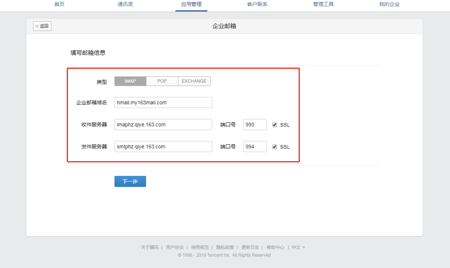Switch to the 通讯录 tab
The height and width of the screenshot is (268, 450).
125,5
